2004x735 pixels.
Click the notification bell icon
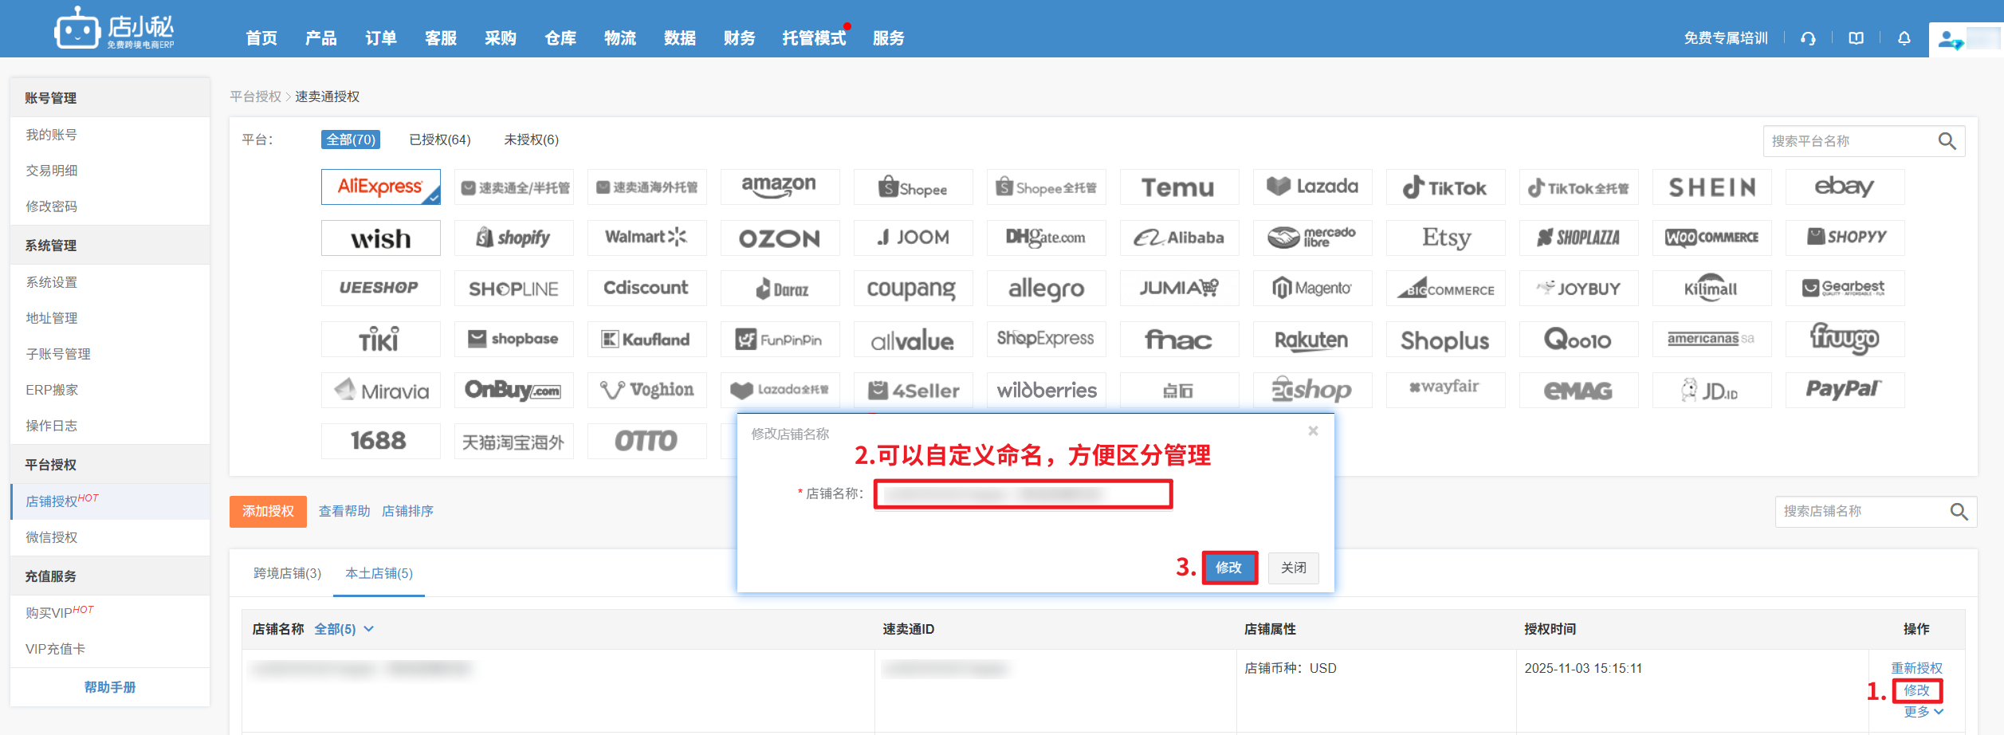point(1904,38)
